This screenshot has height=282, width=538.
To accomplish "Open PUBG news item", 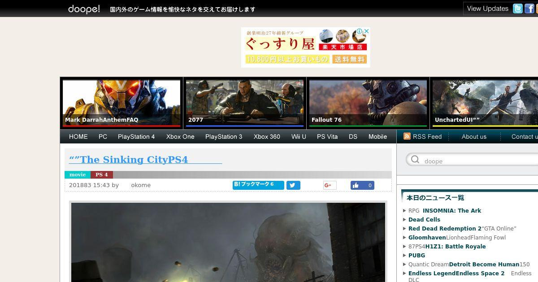I will pyautogui.click(x=417, y=255).
